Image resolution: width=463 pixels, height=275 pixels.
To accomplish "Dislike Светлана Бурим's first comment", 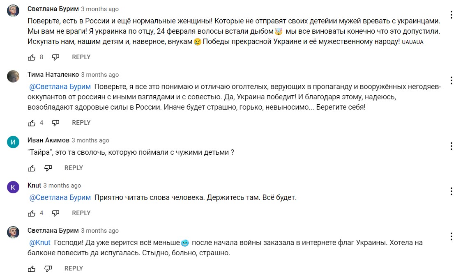I will (x=55, y=57).
